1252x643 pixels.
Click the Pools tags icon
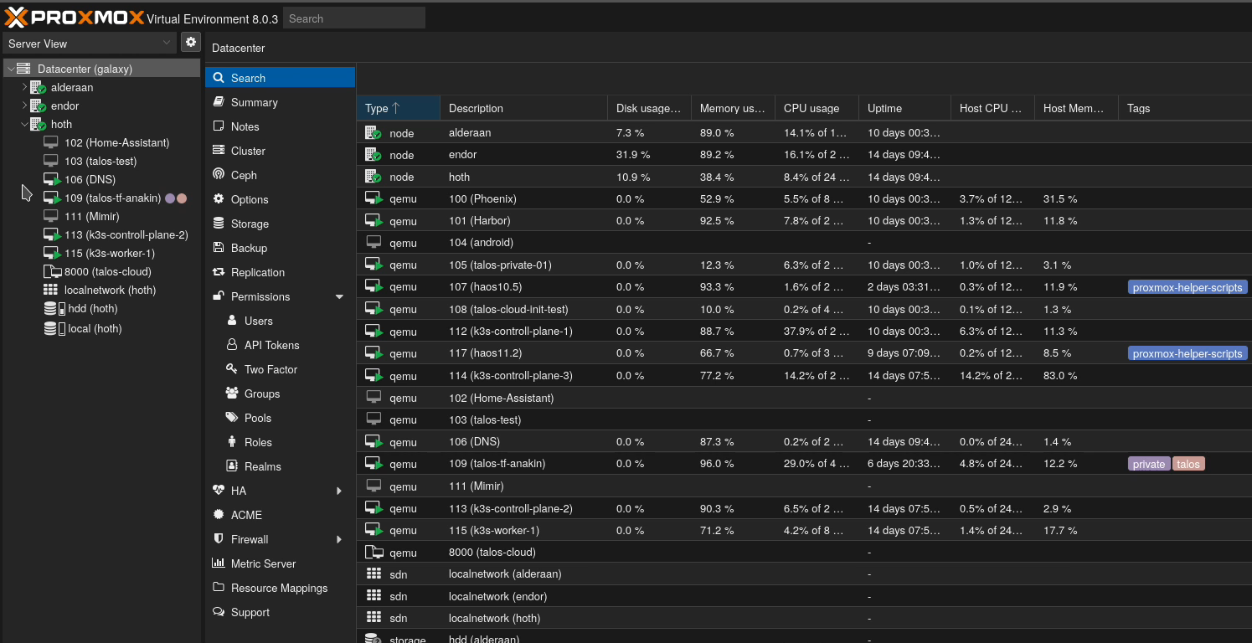point(232,418)
